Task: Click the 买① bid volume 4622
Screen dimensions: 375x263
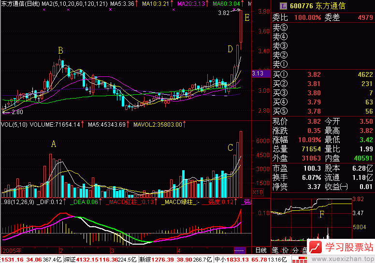Action: [365, 74]
